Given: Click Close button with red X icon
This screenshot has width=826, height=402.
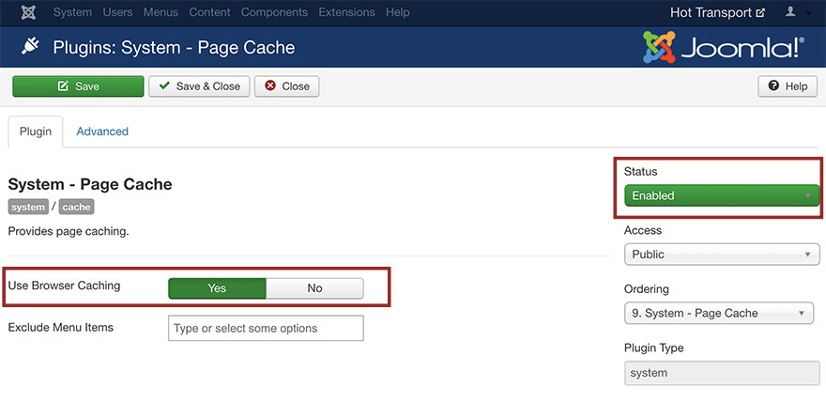Looking at the screenshot, I should tap(286, 86).
